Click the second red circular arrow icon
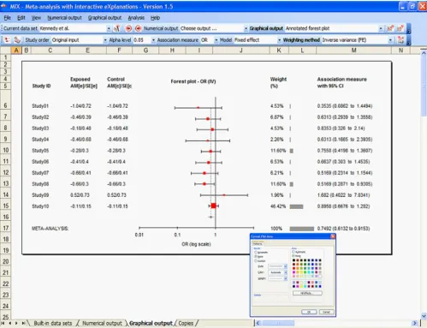Viewport: 427px width, 328px height. 138,28
